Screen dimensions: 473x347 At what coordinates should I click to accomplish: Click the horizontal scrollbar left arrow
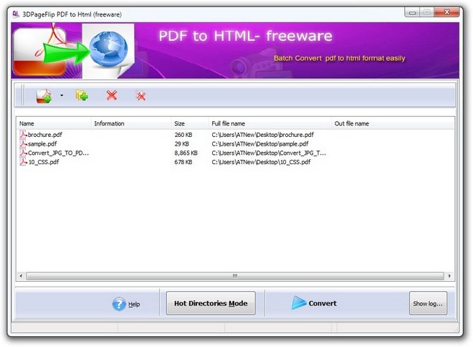pos(21,276)
